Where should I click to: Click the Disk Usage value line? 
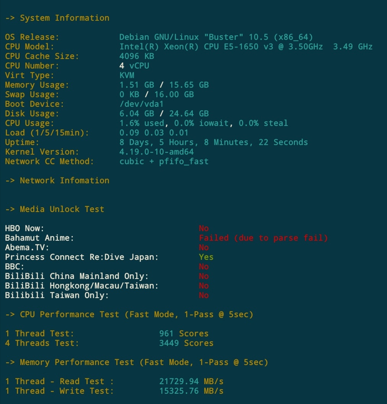[x=164, y=114]
